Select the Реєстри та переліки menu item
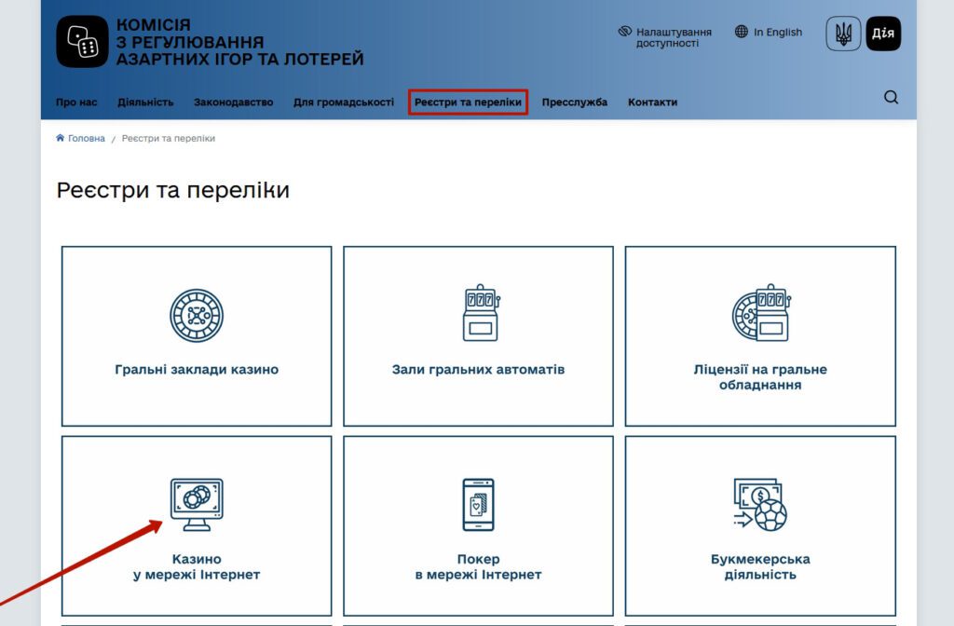 click(468, 102)
